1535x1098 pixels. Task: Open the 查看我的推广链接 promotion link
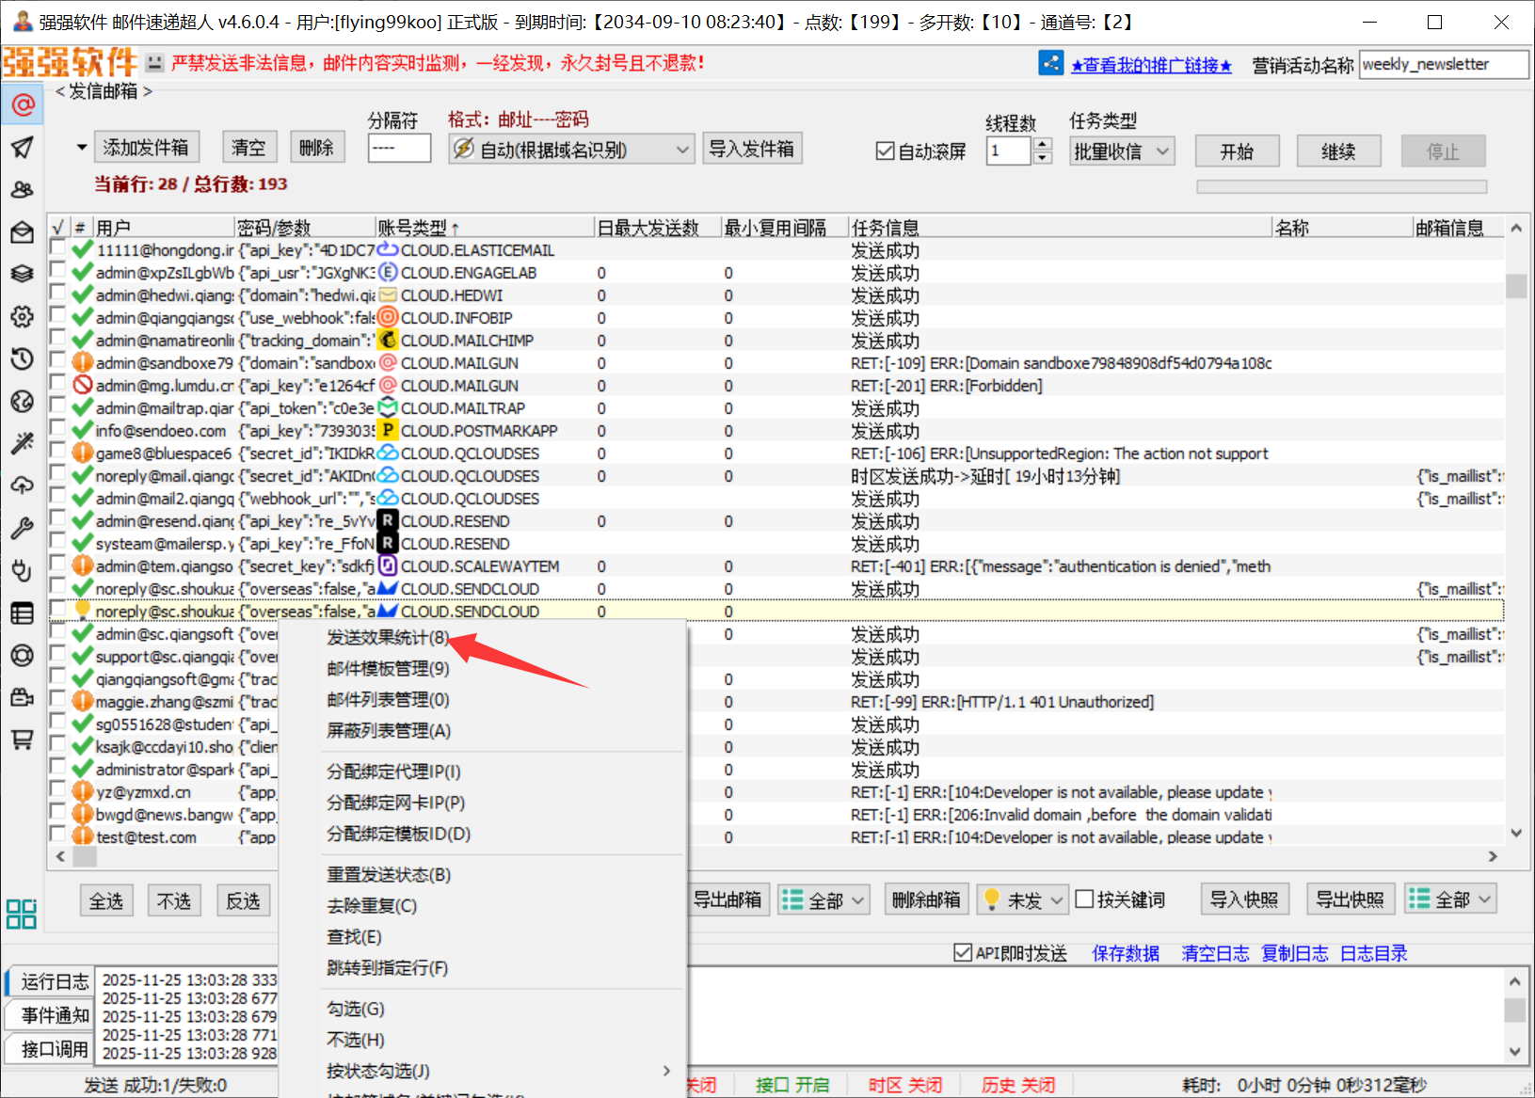pyautogui.click(x=1150, y=65)
